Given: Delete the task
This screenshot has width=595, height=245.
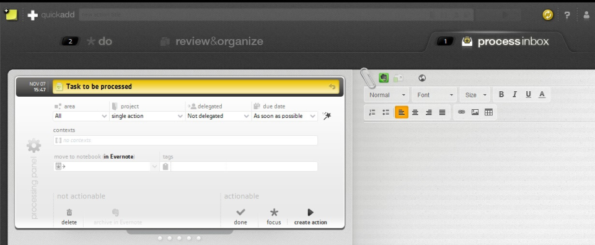Looking at the screenshot, I should 69,217.
